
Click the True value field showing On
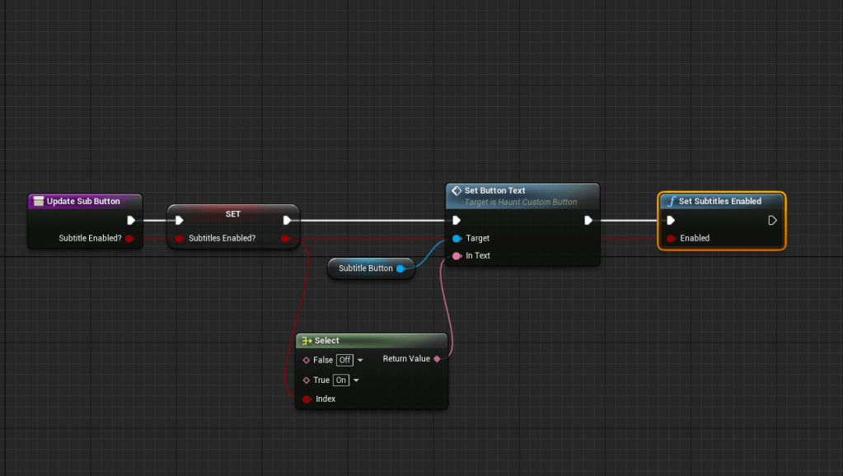point(341,380)
